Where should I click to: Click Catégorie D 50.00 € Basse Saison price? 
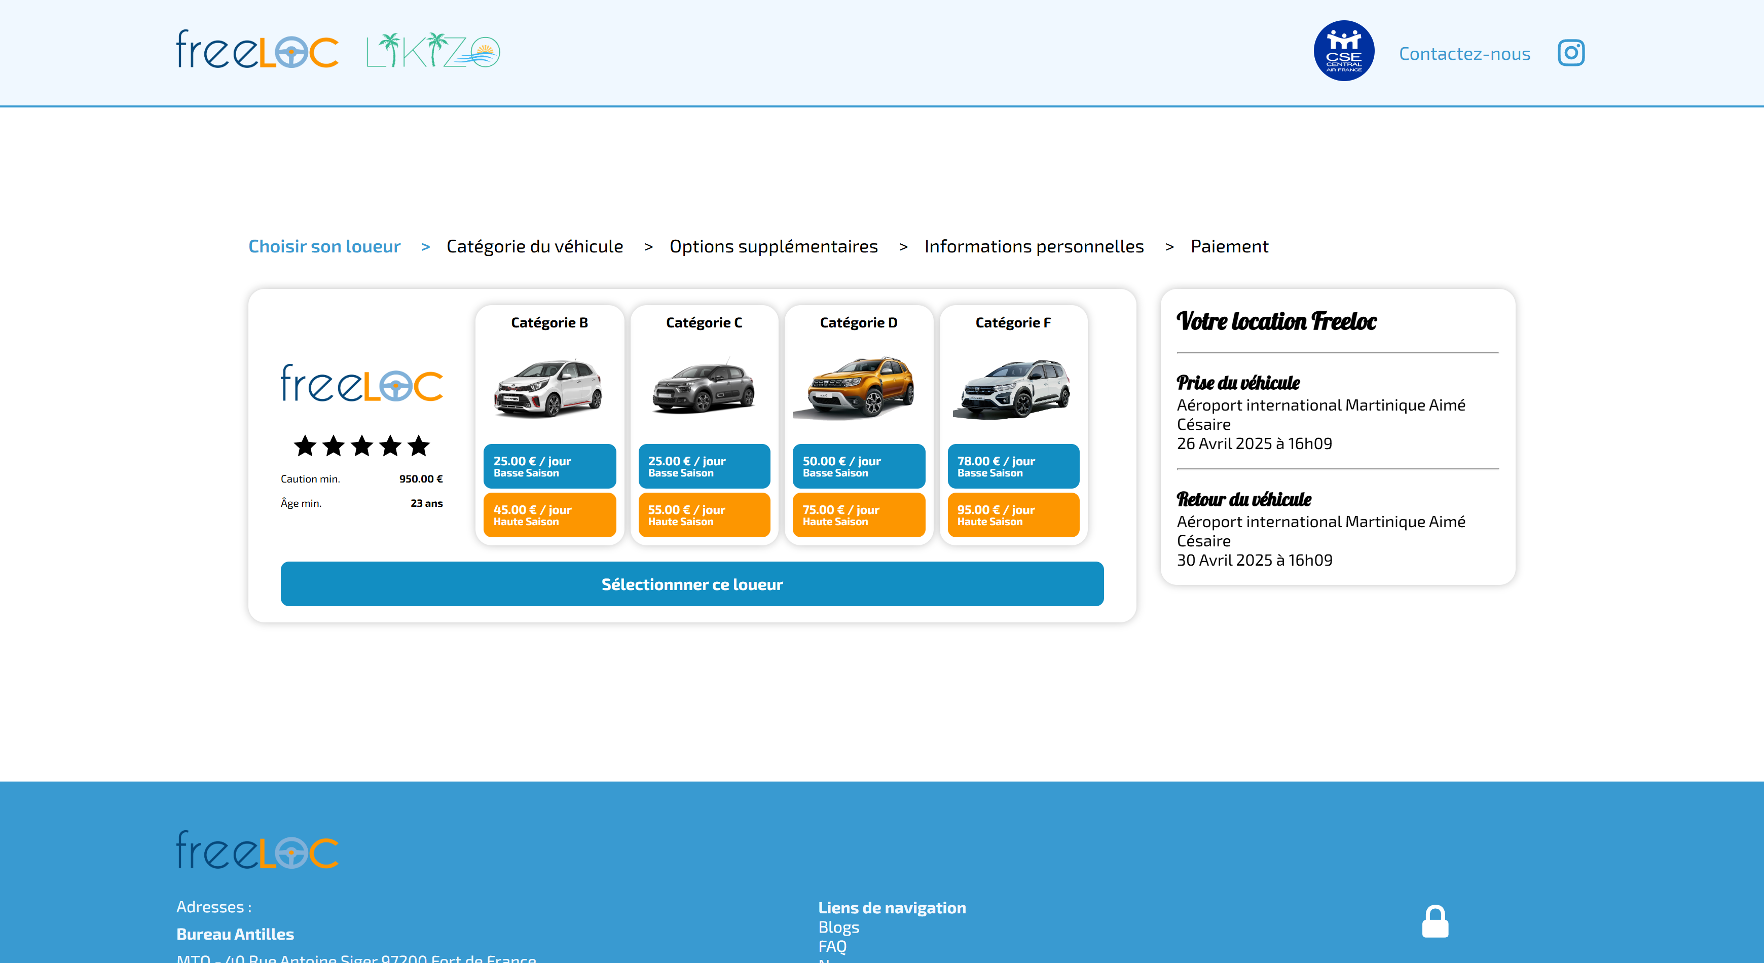[859, 466]
